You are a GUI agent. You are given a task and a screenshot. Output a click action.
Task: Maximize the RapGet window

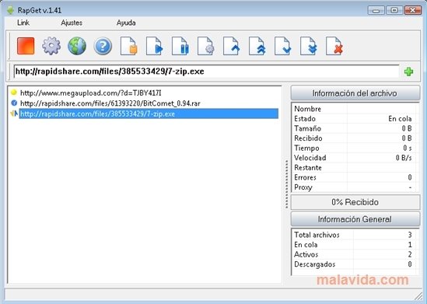click(394, 10)
